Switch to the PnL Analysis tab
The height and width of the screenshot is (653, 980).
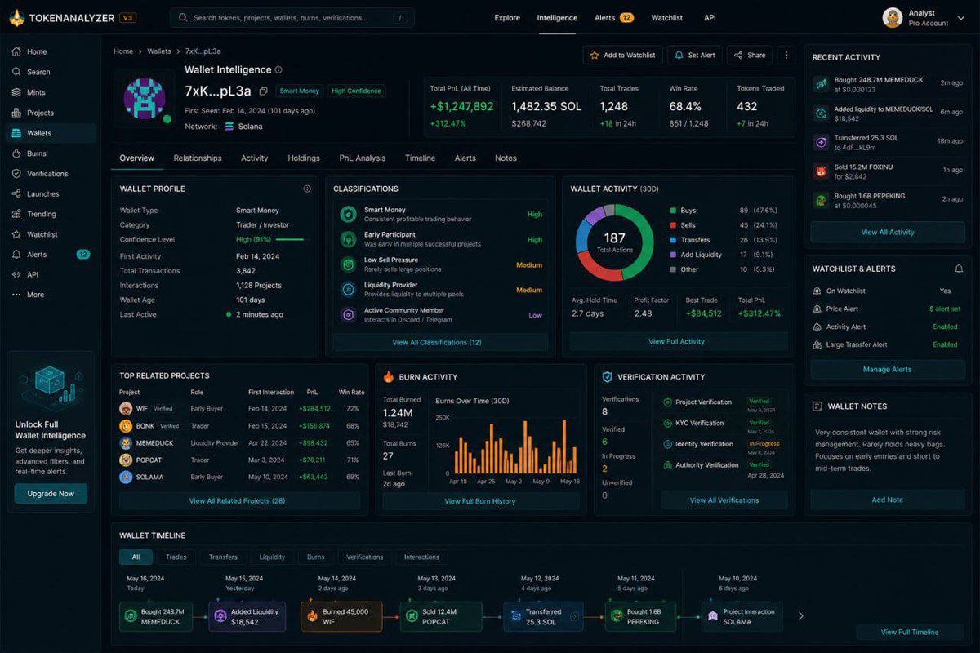pos(363,158)
